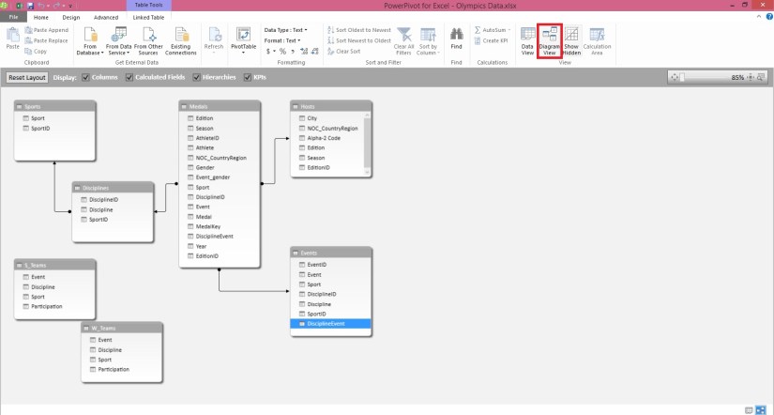
Task: Toggle Show Hidden in View group
Action: coord(571,40)
